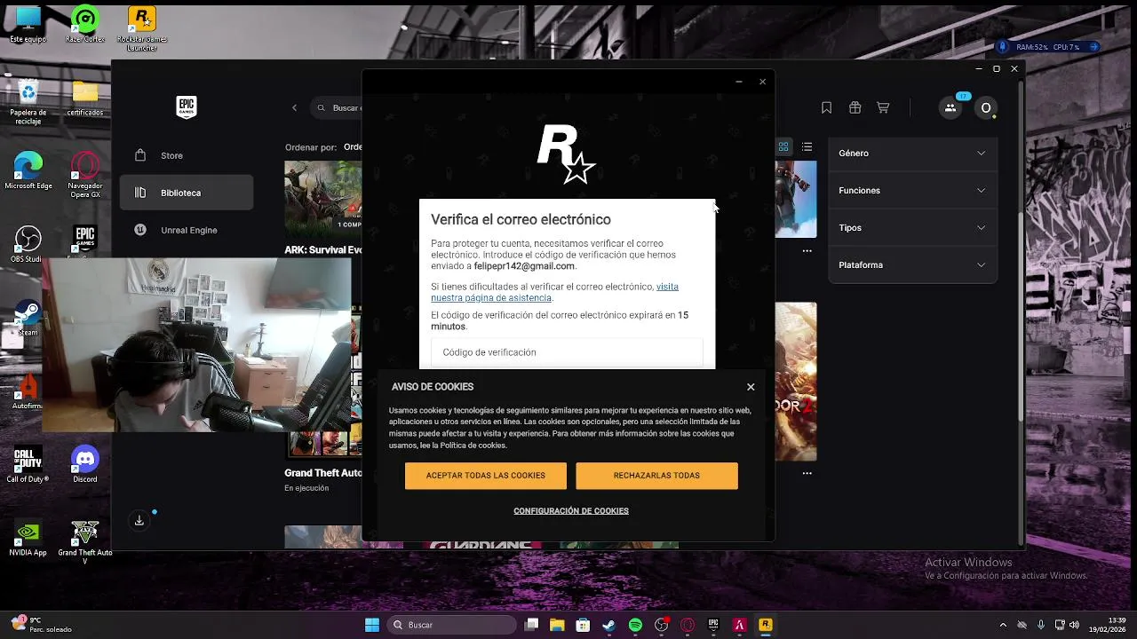This screenshot has width=1137, height=639.
Task: Expand the Funciones filter
Action: pos(912,191)
